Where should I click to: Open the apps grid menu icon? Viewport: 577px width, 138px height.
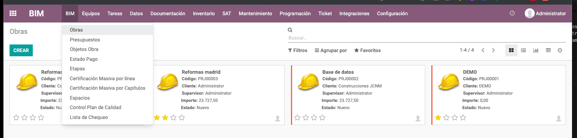13,13
